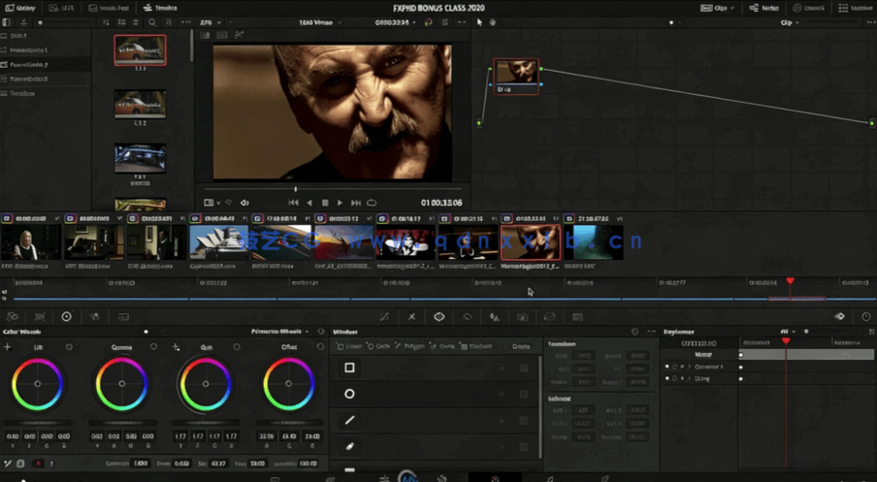The image size is (877, 482).
Task: Mute viewer audio with the speaker icon
Action: (244, 203)
